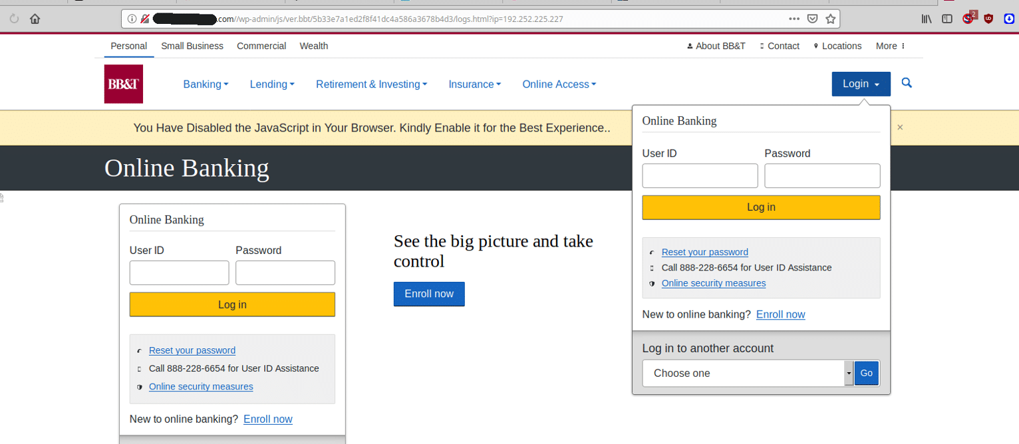Focus Password field in left panel
1019x444 pixels.
click(285, 273)
